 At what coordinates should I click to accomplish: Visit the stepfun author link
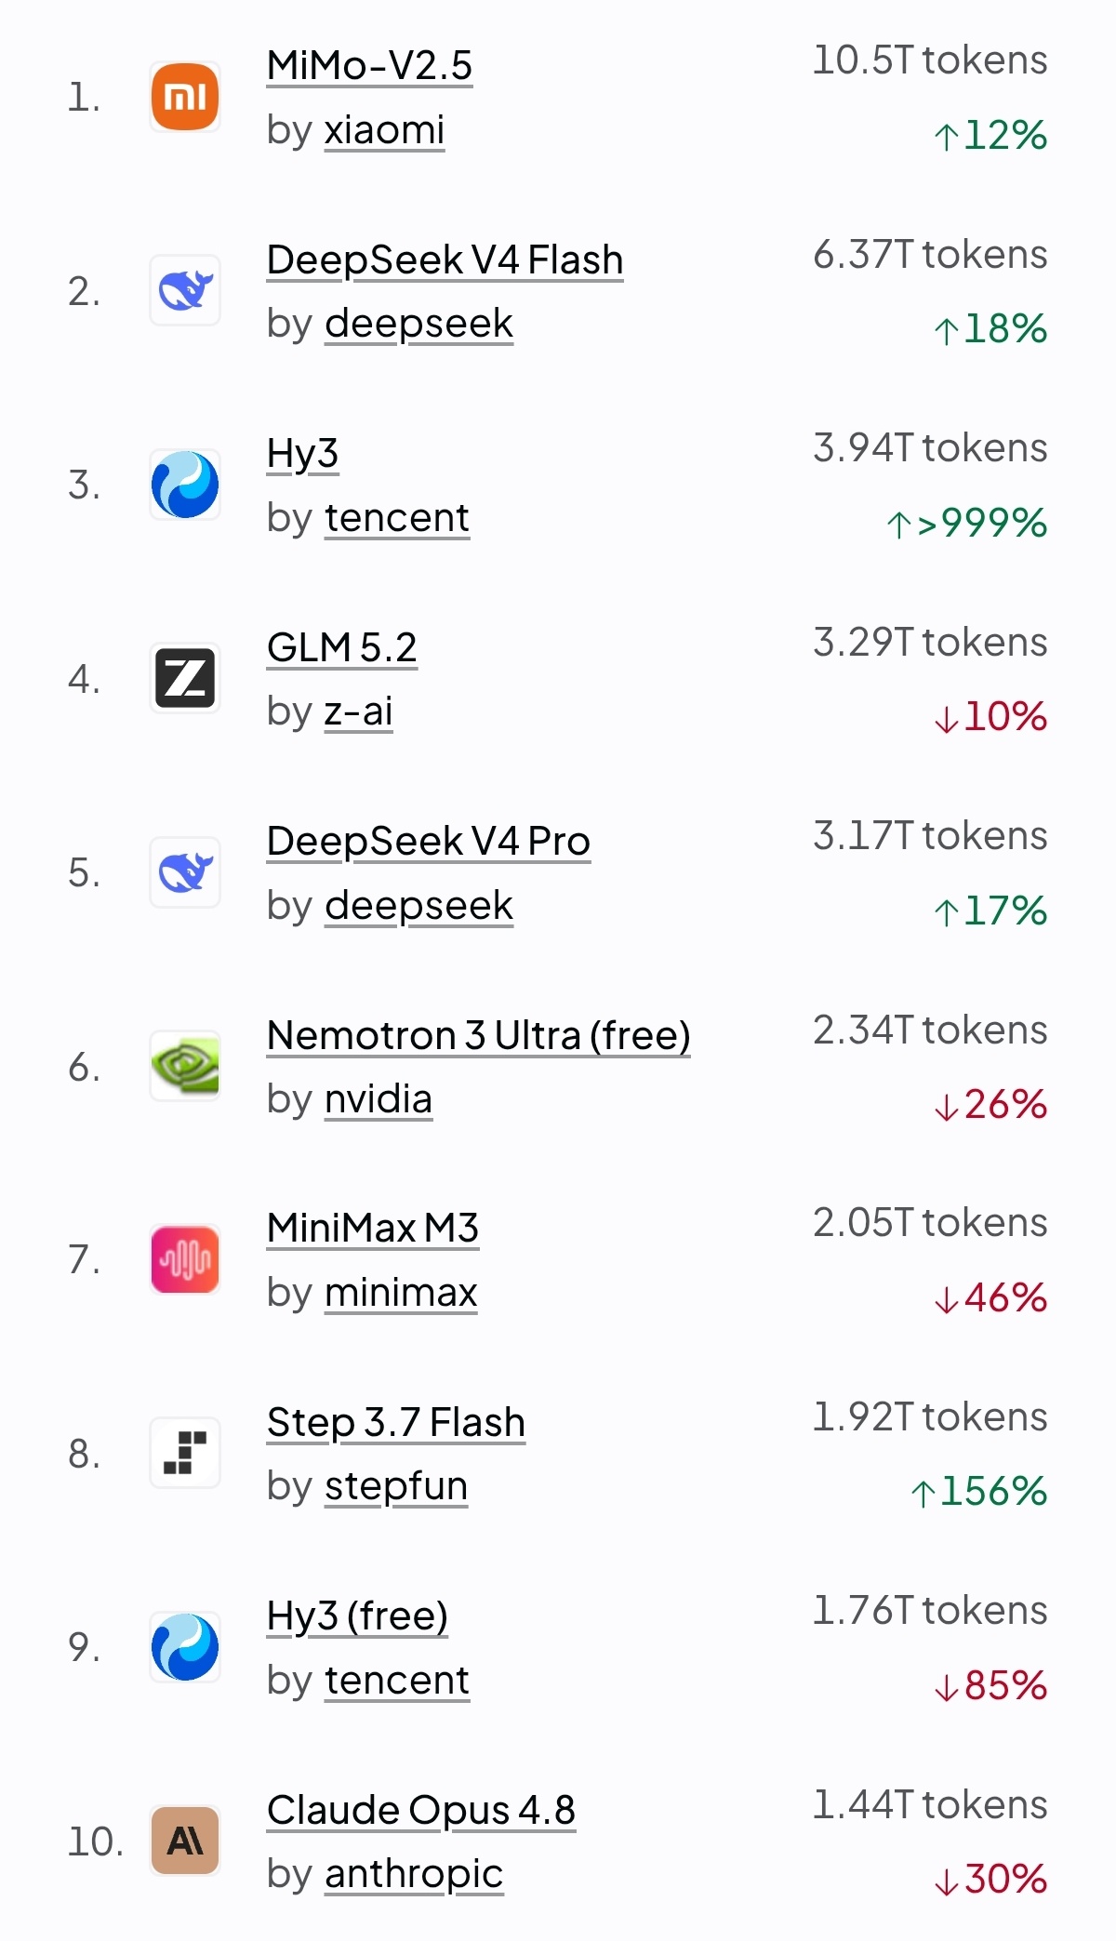[x=396, y=1486]
